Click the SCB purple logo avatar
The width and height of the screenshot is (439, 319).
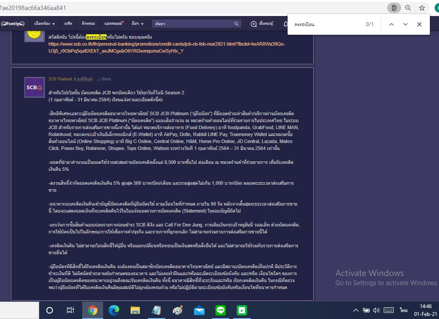(34, 87)
